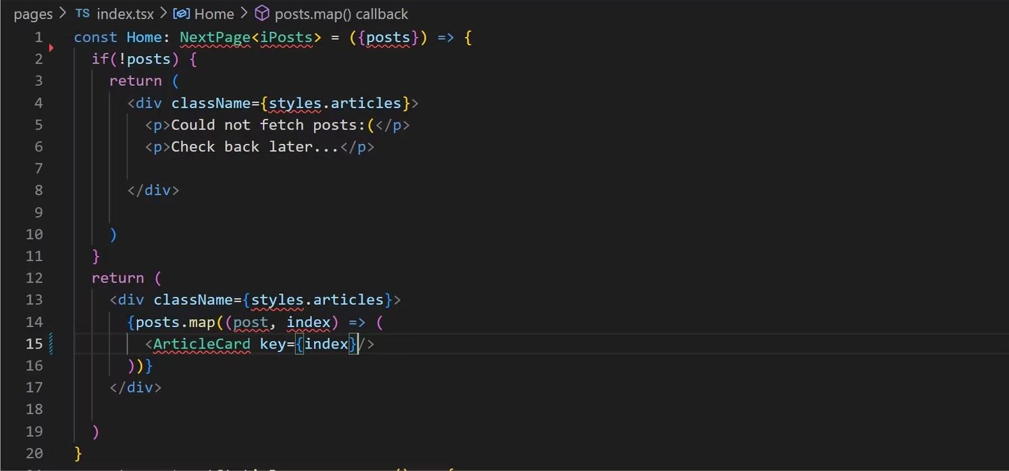Click line number 12 in the gutter
The image size is (1009, 471).
click(x=34, y=278)
